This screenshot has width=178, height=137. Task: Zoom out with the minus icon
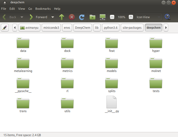pyautogui.click(x=112, y=17)
